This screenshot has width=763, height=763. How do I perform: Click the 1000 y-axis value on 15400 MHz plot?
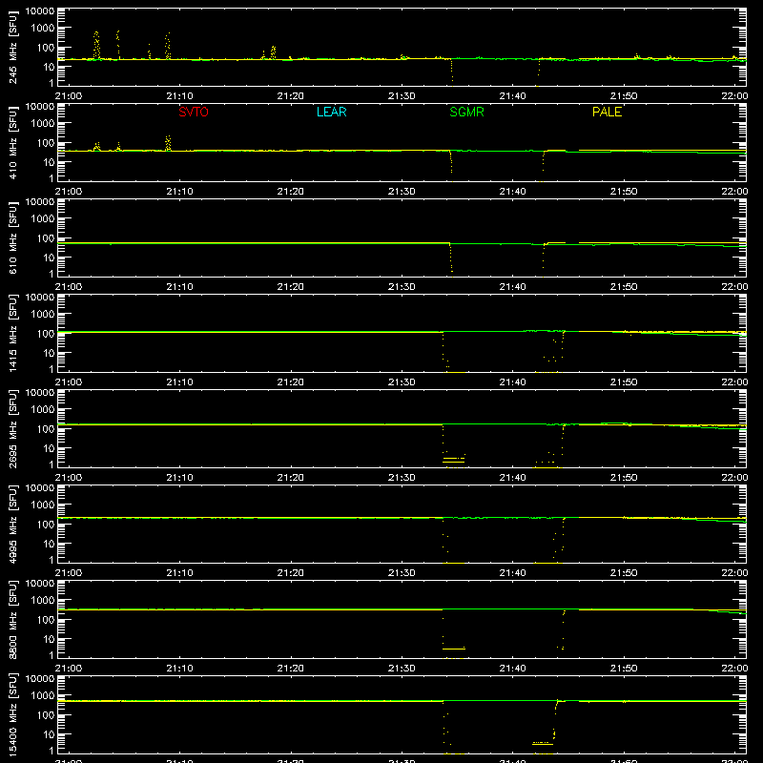43,696
